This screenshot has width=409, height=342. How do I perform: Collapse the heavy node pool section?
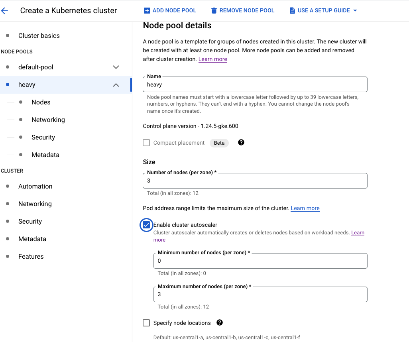(116, 85)
